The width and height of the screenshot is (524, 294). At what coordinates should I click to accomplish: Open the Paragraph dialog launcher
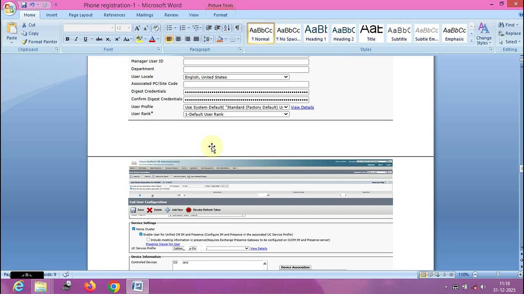(x=240, y=49)
